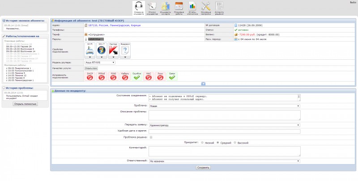The width and height of the screenshot is (358, 181).
Task: Open the Проблема dropdown showing Новая
Action: (224, 106)
